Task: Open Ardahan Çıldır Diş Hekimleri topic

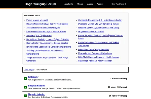Action: click(x=39, y=35)
